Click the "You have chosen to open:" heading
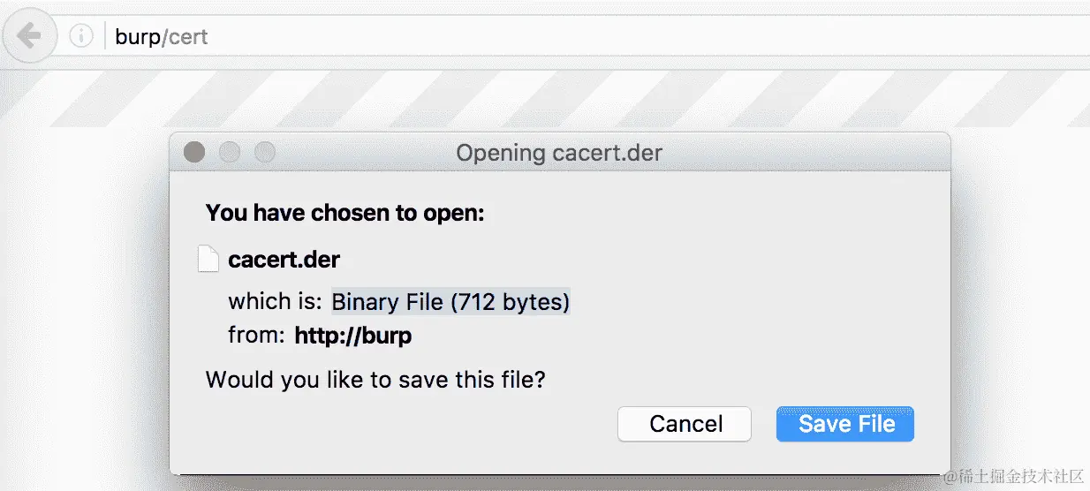Image resolution: width=1090 pixels, height=491 pixels. [344, 213]
